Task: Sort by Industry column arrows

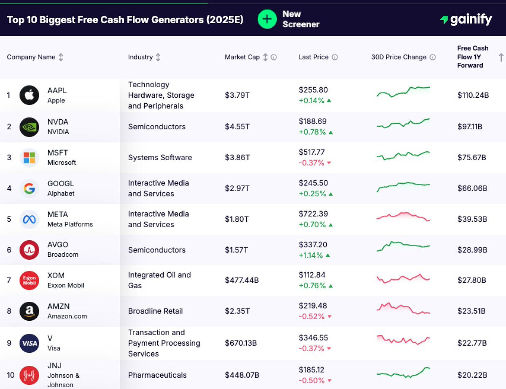Action: [158, 57]
